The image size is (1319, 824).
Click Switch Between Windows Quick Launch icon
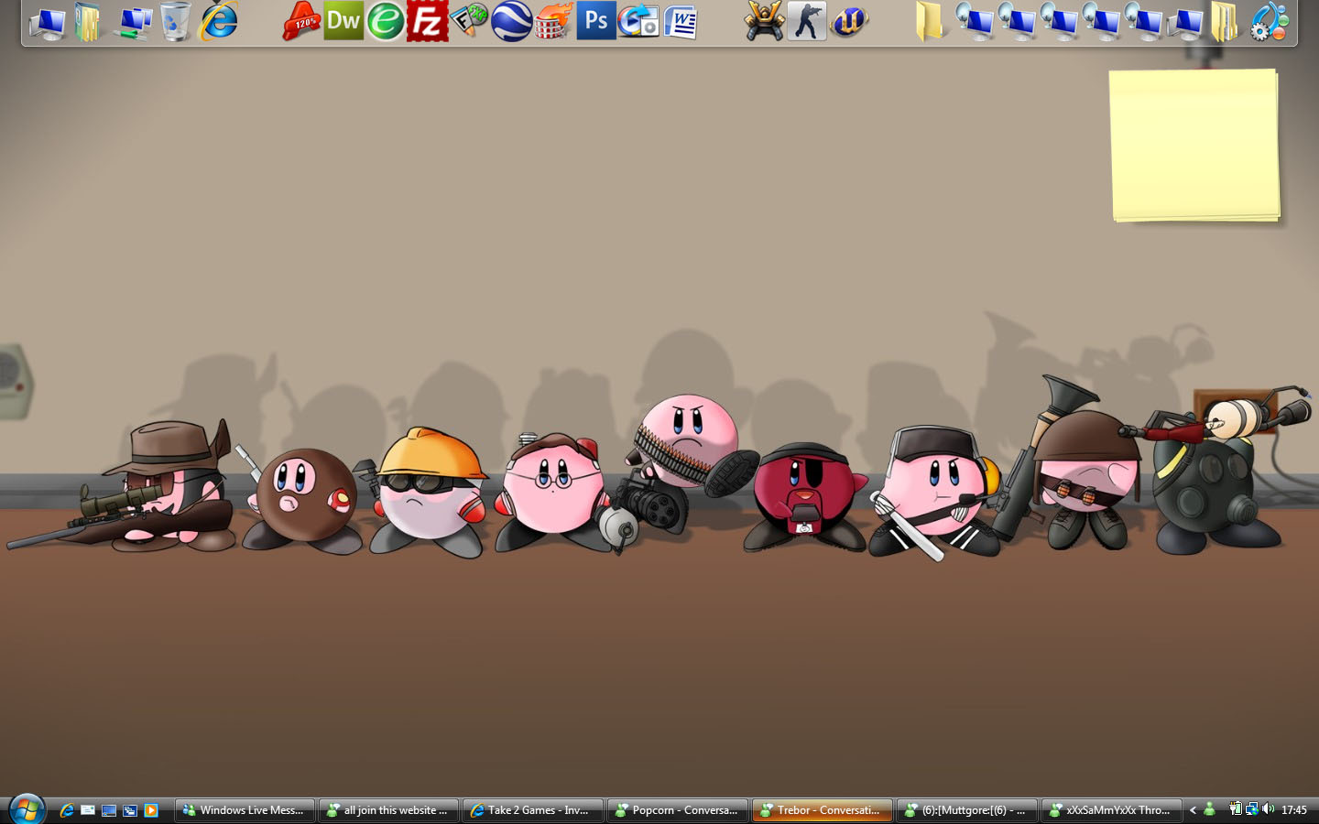point(130,810)
